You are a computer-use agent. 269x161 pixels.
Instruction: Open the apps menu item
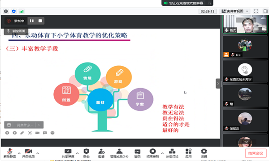188,153
